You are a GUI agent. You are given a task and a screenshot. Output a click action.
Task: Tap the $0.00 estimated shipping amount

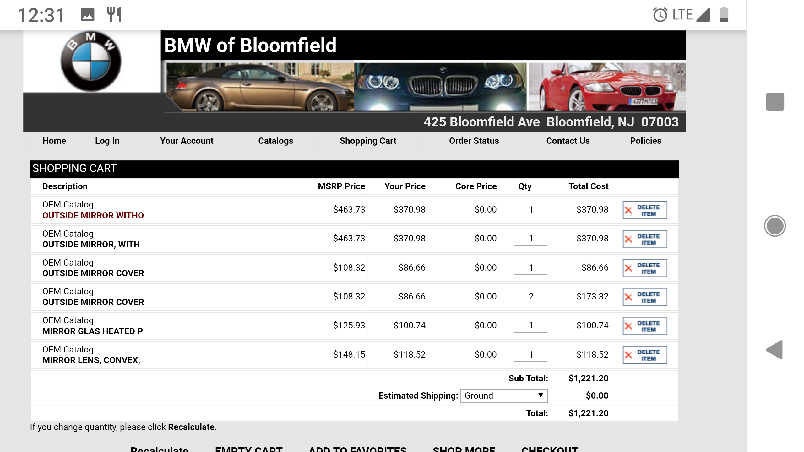[597, 396]
